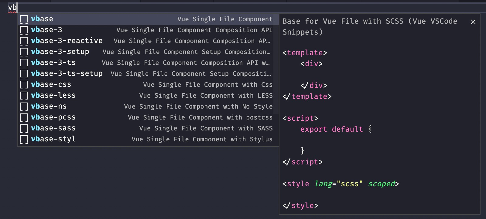
Task: Select the vbase suggestion
Action: click(x=148, y=19)
